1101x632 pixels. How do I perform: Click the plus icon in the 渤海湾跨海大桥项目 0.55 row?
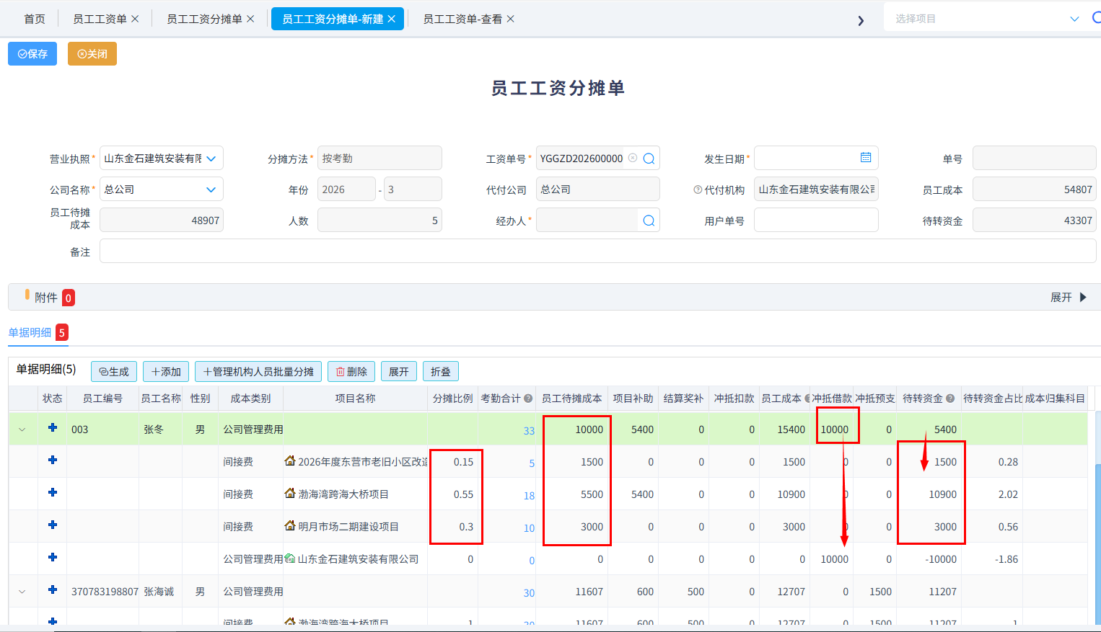(x=53, y=493)
